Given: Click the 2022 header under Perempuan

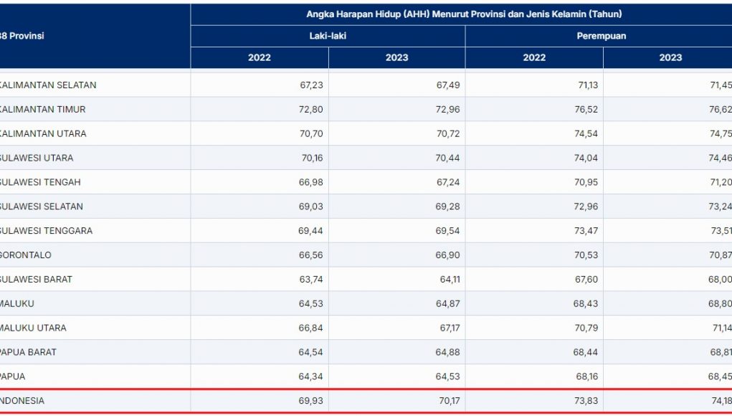Looking at the screenshot, I should [534, 57].
